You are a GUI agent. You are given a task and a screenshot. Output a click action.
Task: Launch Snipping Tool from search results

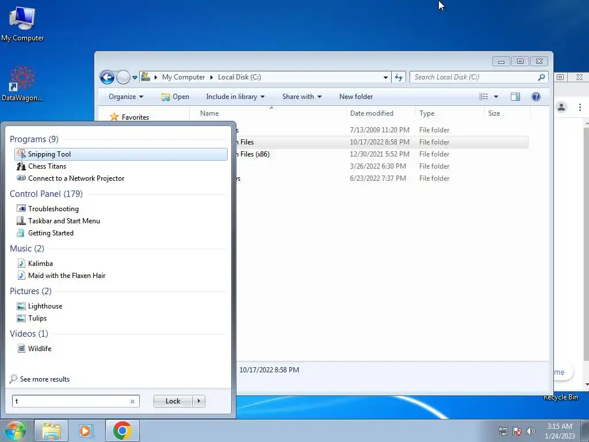point(121,154)
